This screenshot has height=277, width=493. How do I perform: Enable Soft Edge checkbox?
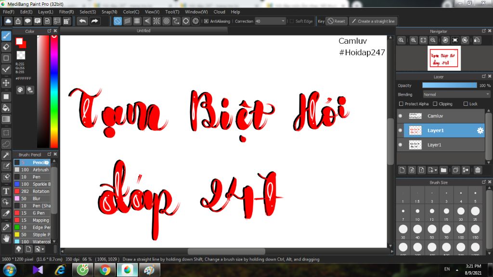pos(292,21)
